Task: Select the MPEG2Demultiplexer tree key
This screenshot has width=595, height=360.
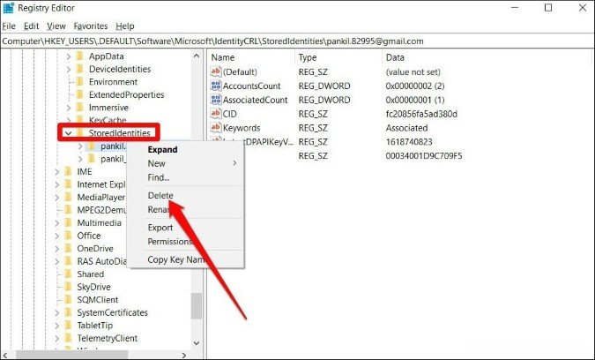Action: [x=101, y=210]
